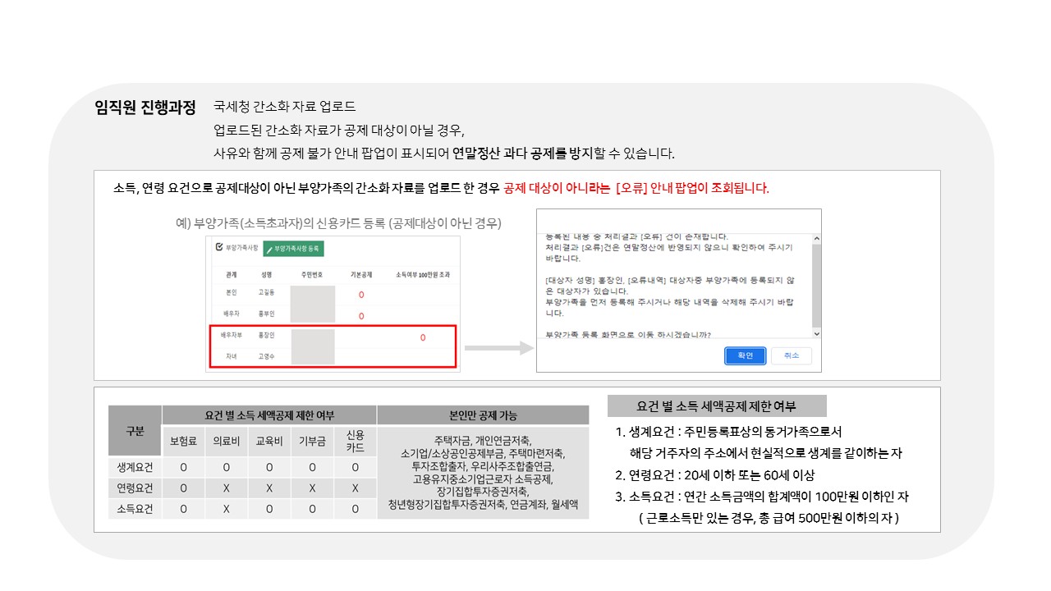Click the scroll-up arrow in the error popup
Viewport: 1051px width, 591px height.
pos(815,239)
